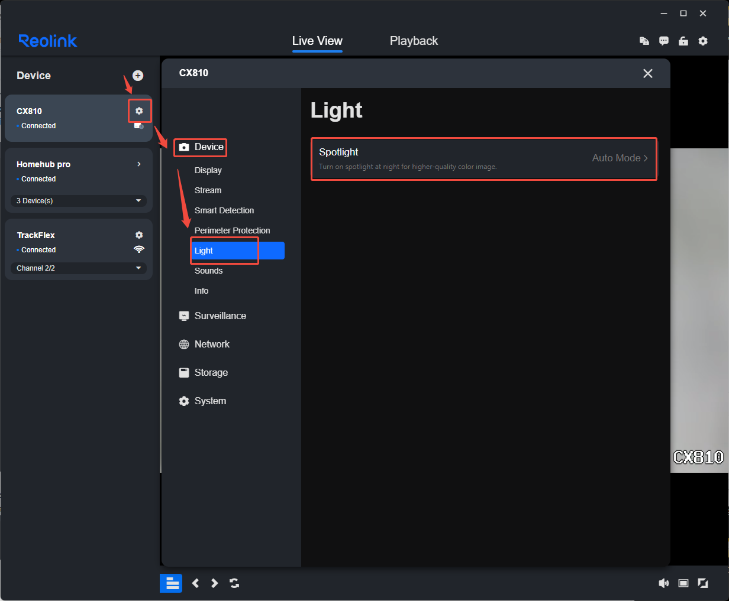The image size is (729, 601).
Task: Mute the live view volume
Action: coord(664,583)
